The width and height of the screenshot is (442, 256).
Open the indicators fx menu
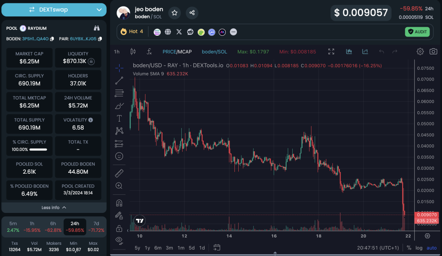point(149,52)
